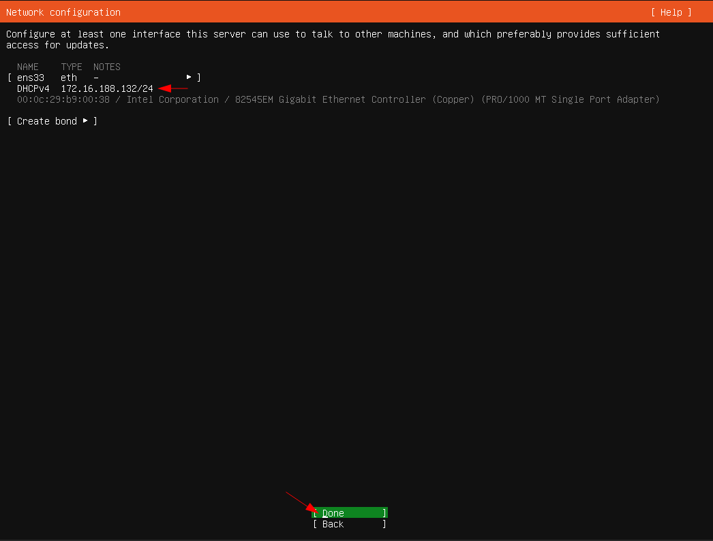Click the IP address 172.16.188.132/24

pos(107,88)
